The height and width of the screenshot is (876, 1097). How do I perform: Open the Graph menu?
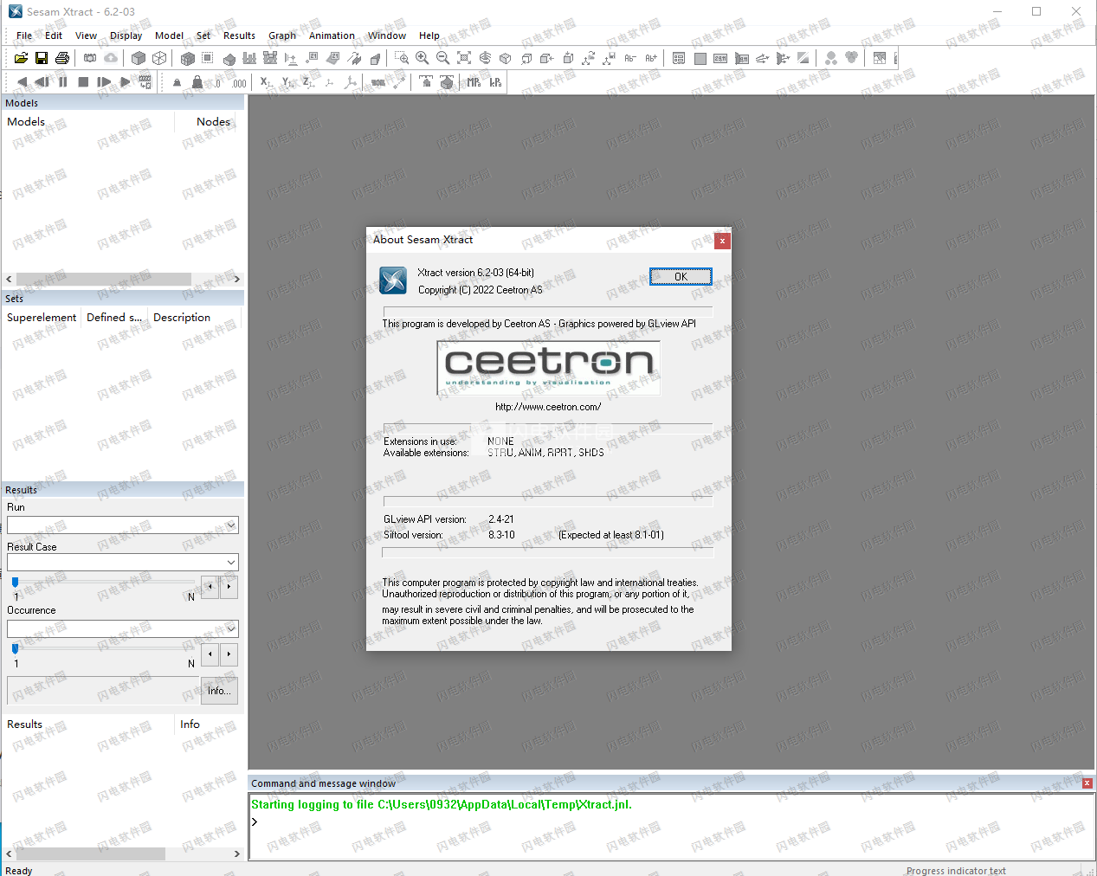pos(282,35)
